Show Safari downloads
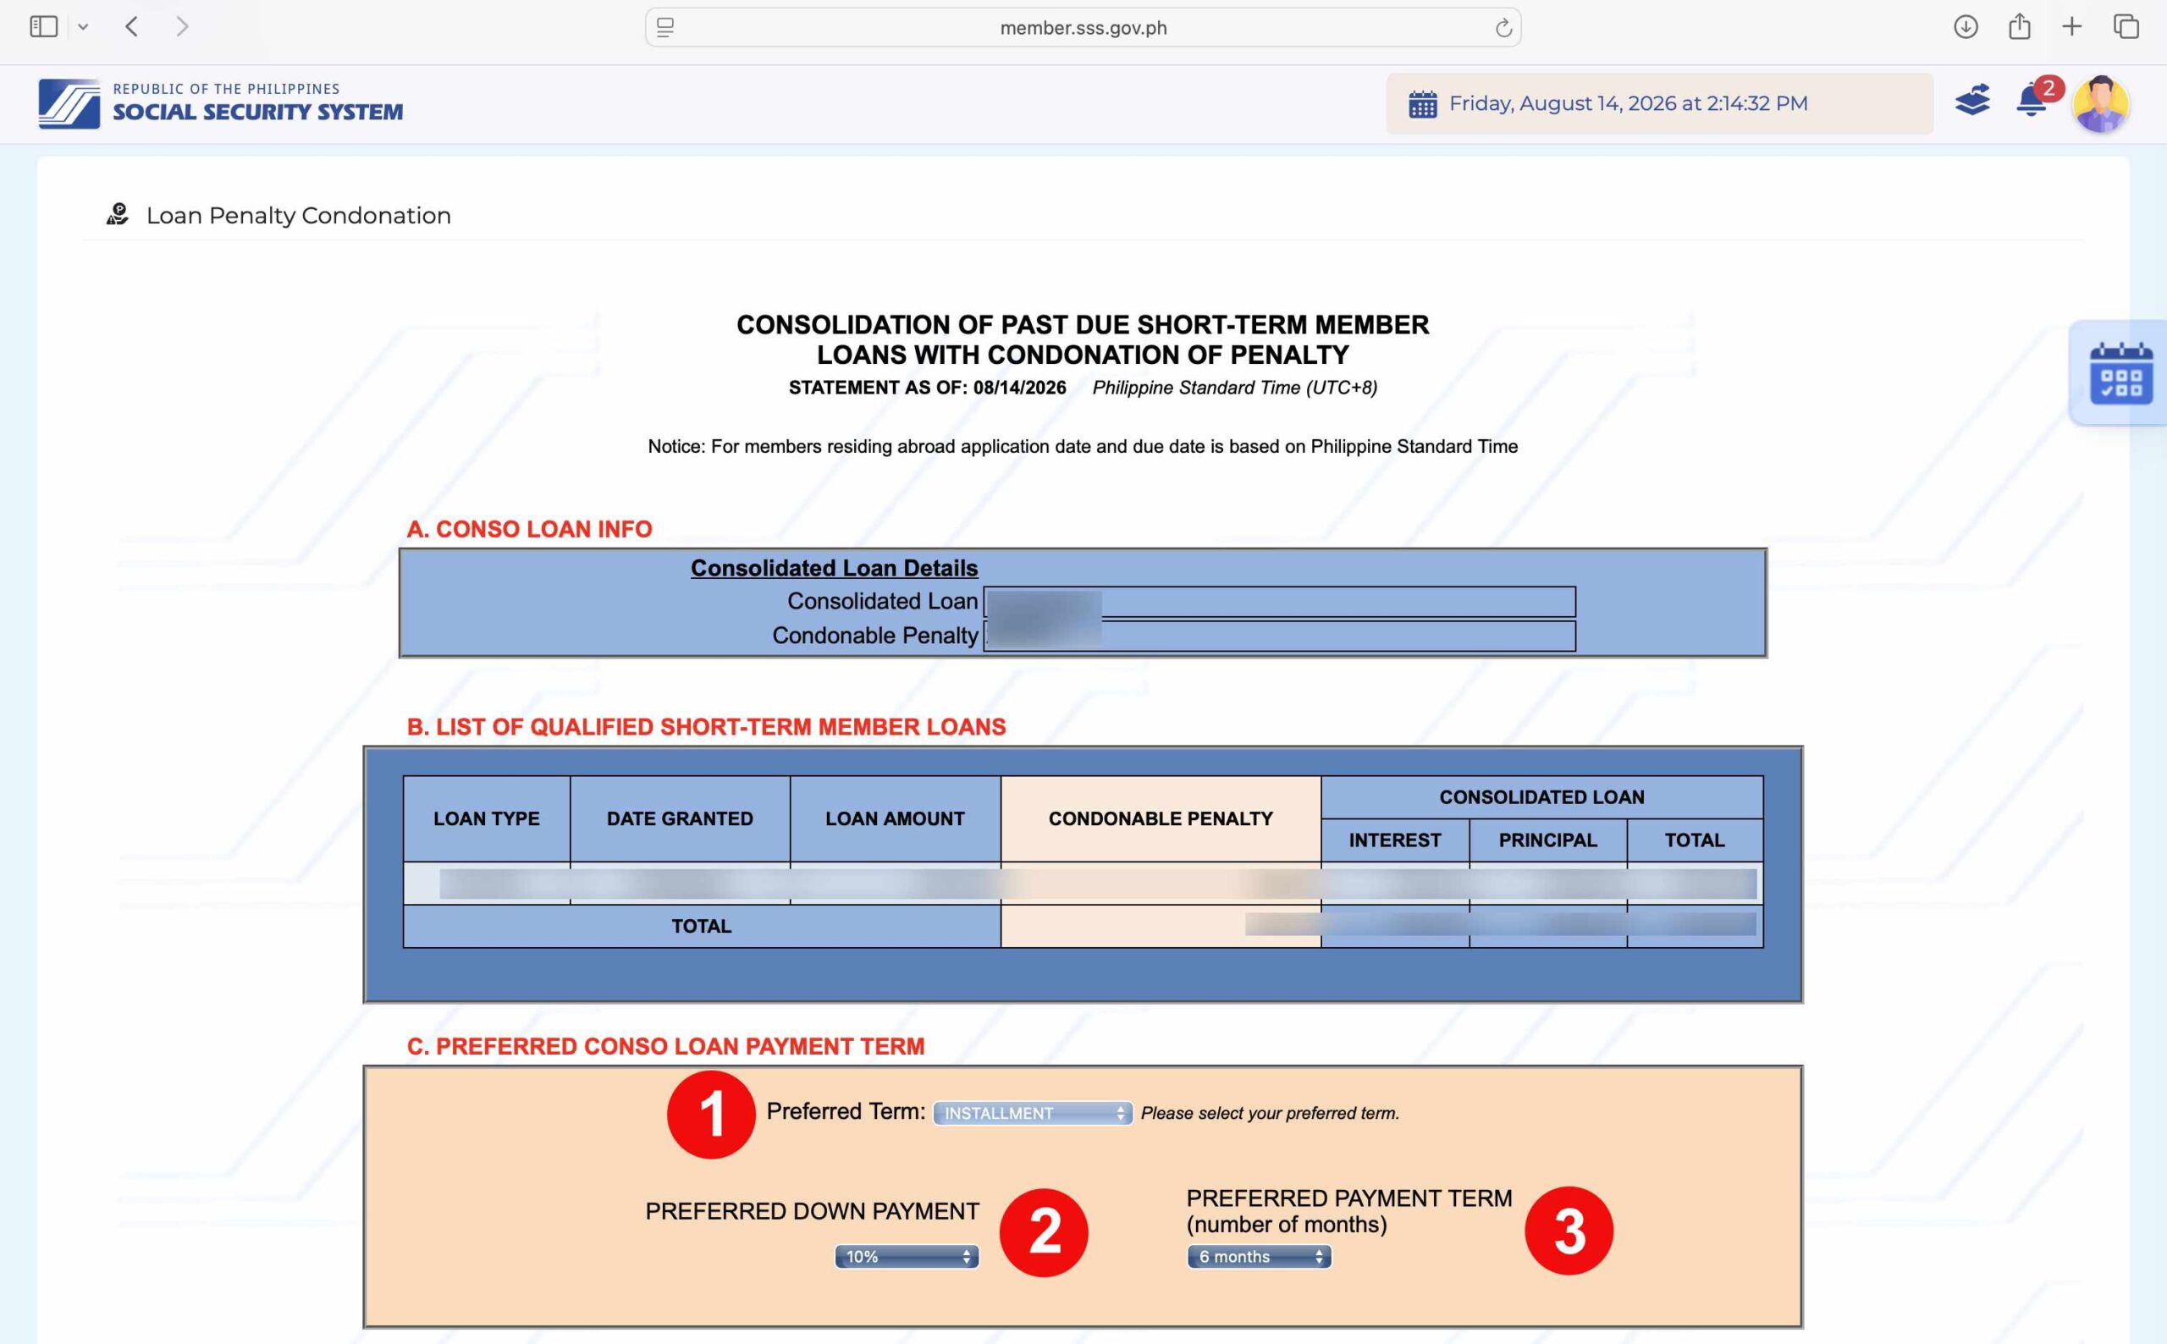 [1966, 27]
